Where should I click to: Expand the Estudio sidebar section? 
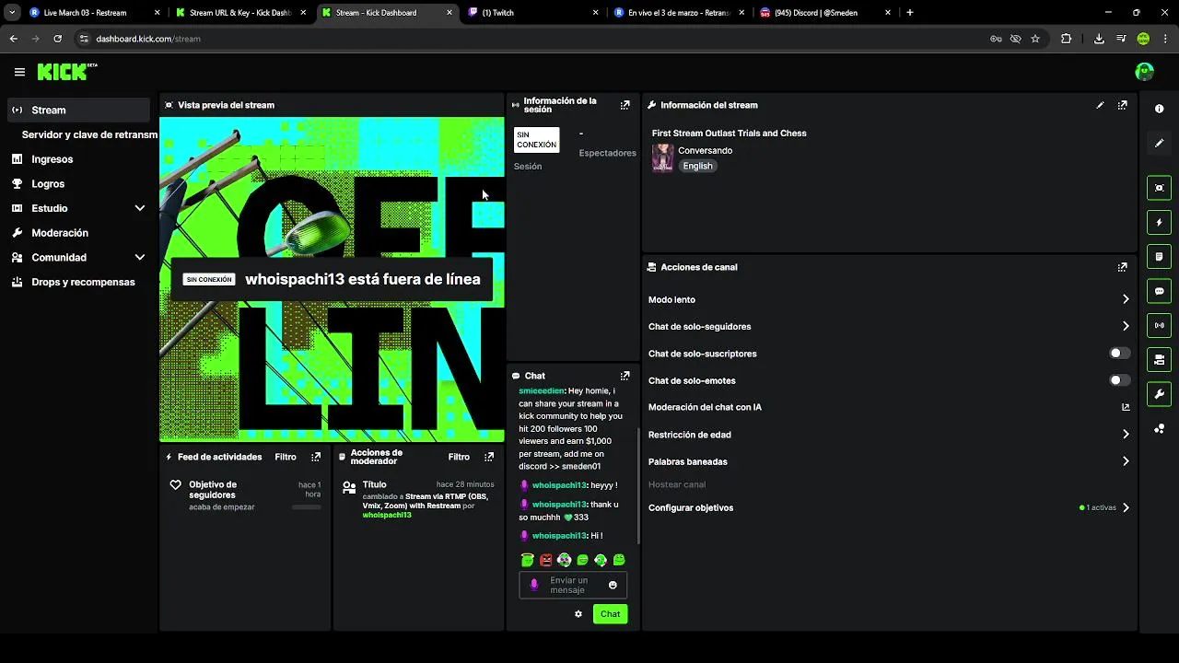pyautogui.click(x=140, y=208)
